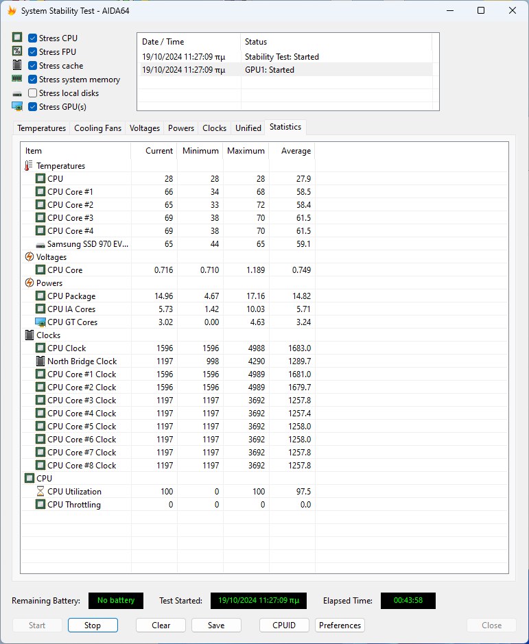This screenshot has width=529, height=644.
Task: Select the Statistics tab
Action: [x=285, y=127]
